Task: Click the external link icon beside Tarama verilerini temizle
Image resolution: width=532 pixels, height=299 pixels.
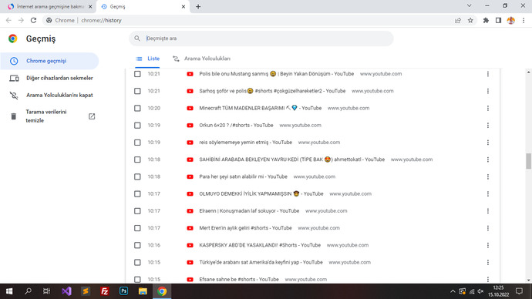Action: [92, 116]
